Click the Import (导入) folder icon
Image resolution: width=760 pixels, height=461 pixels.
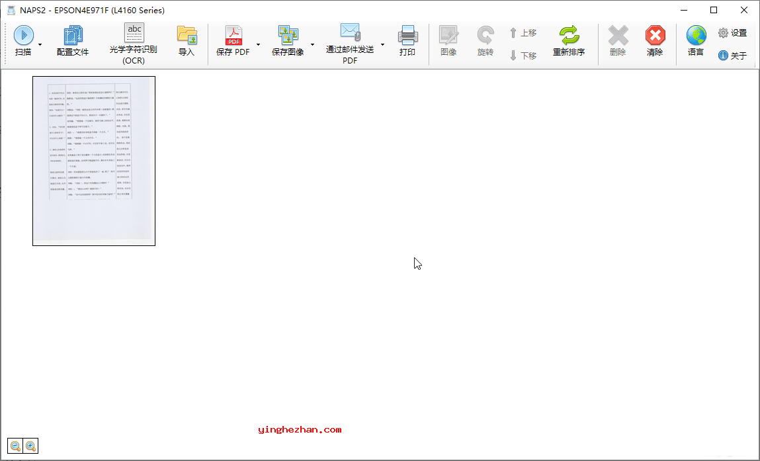click(187, 36)
